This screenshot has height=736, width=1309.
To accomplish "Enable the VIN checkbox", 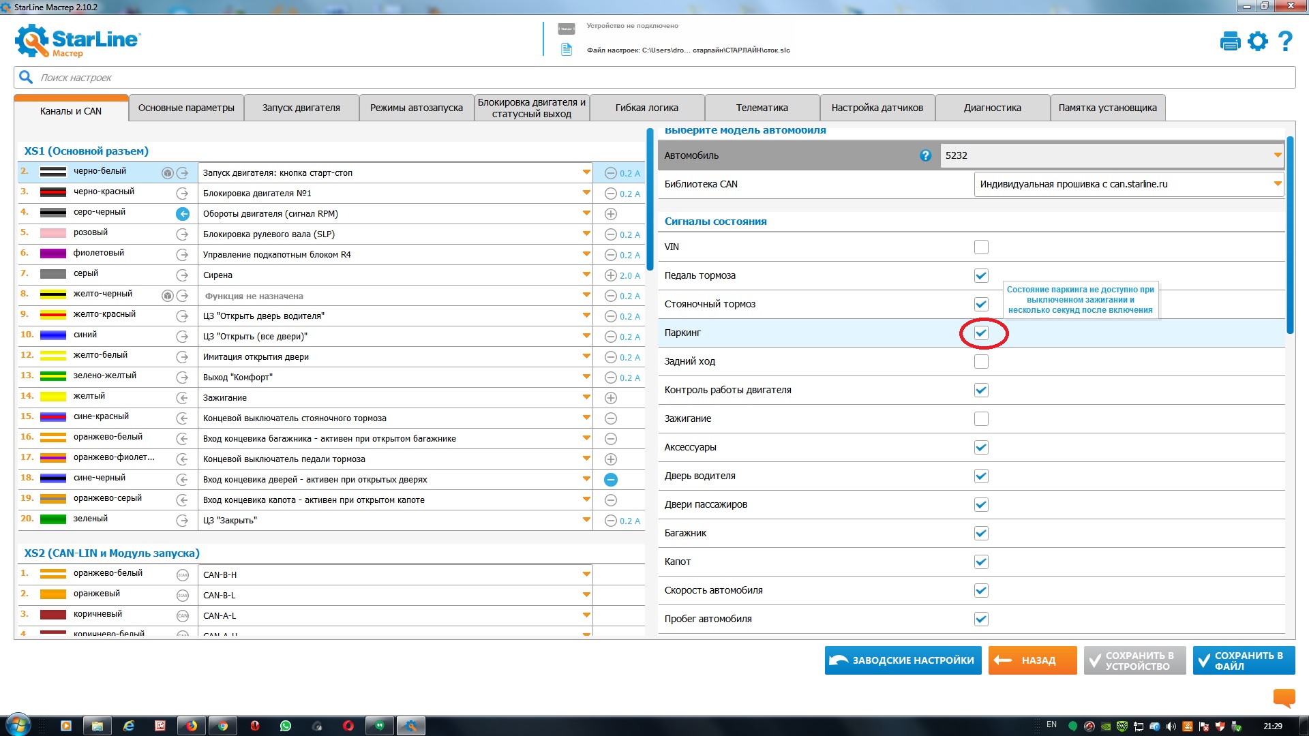I will click(981, 247).
